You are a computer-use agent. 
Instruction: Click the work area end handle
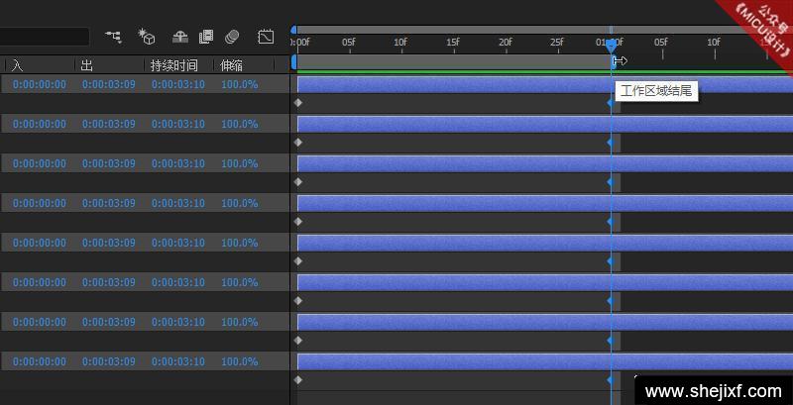(x=617, y=61)
